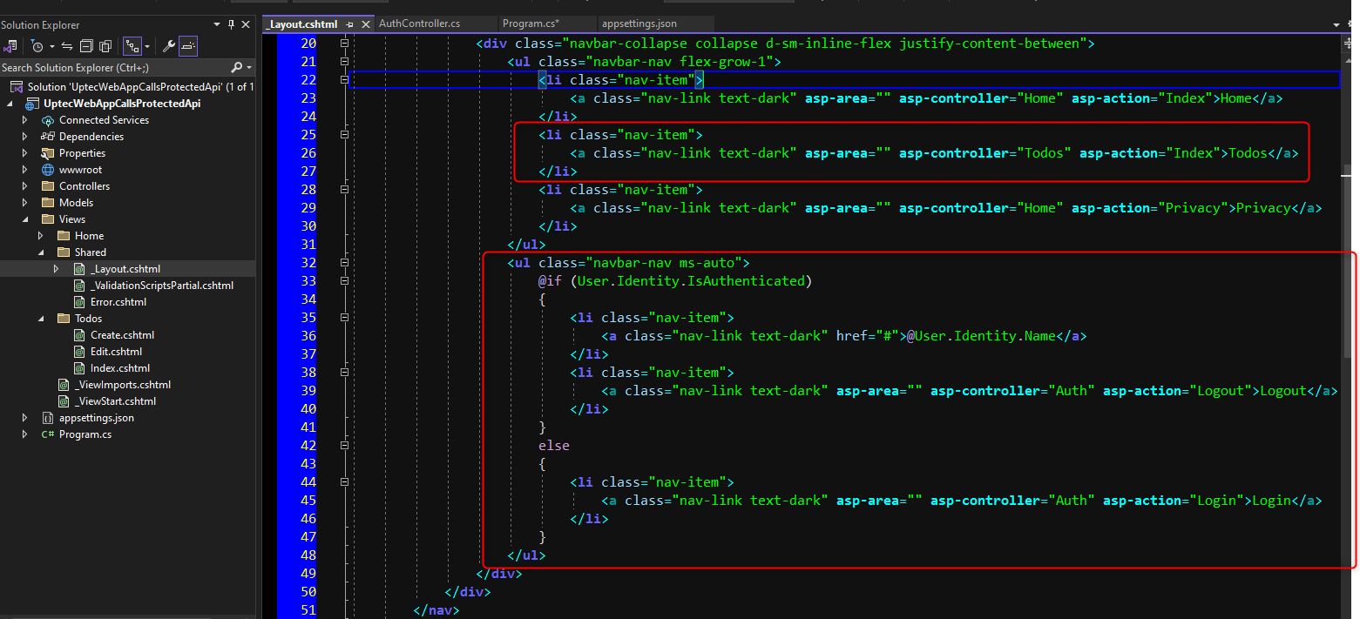Collapse the Todos folder in Views
The height and width of the screenshot is (619, 1360).
coord(41,319)
